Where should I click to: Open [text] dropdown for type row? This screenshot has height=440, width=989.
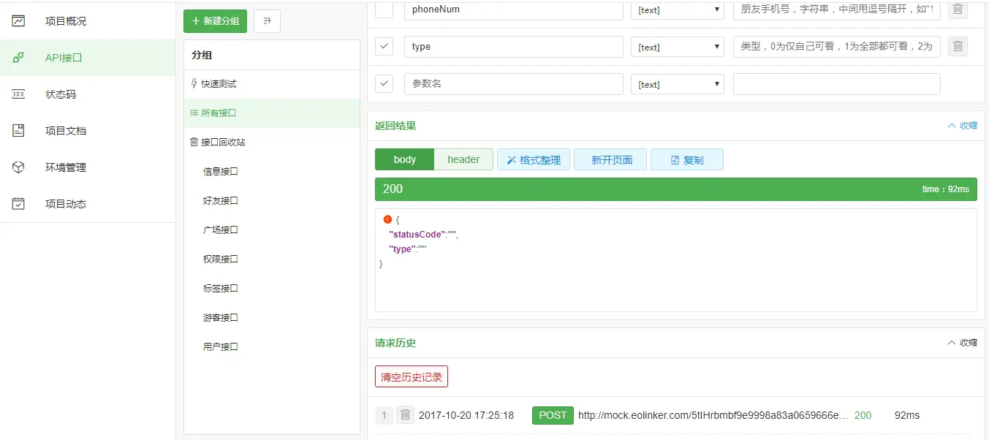click(678, 47)
